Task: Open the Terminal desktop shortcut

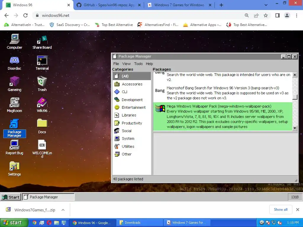Action: (x=42, y=63)
